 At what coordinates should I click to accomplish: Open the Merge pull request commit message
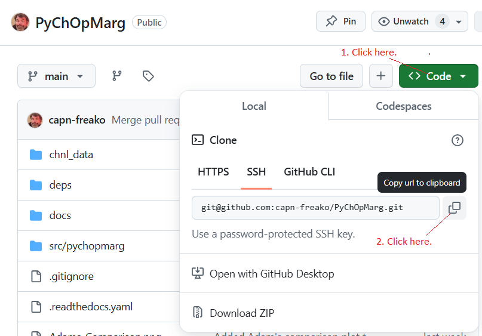145,120
